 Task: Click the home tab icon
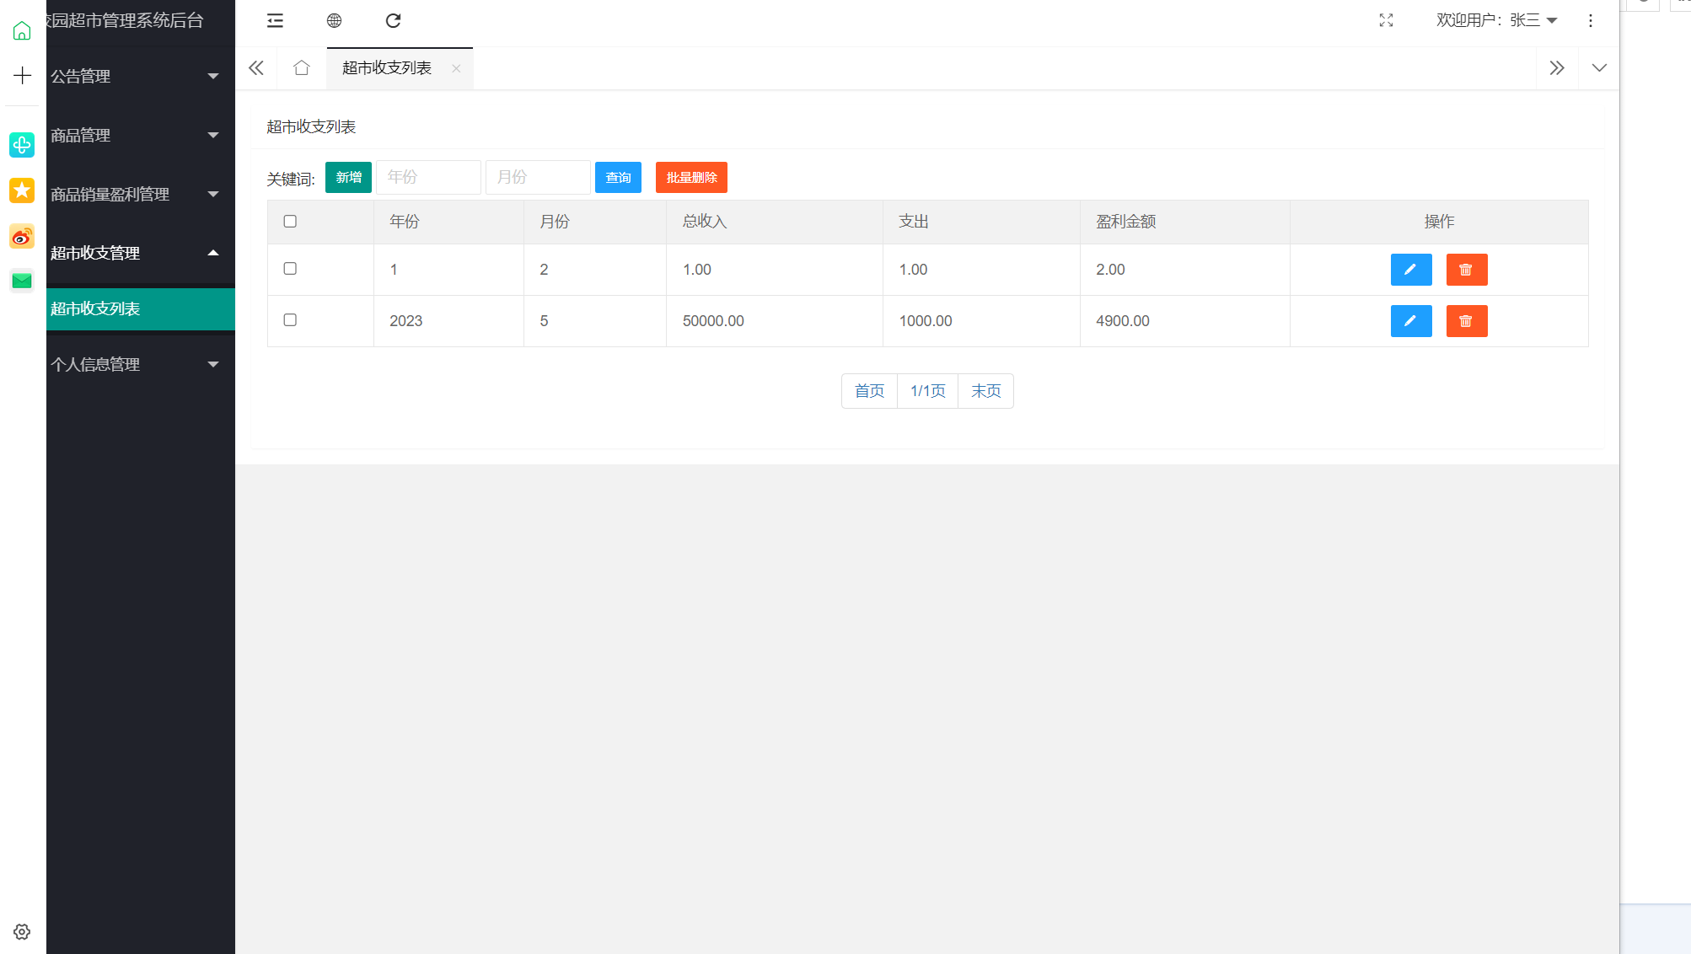pos(301,67)
